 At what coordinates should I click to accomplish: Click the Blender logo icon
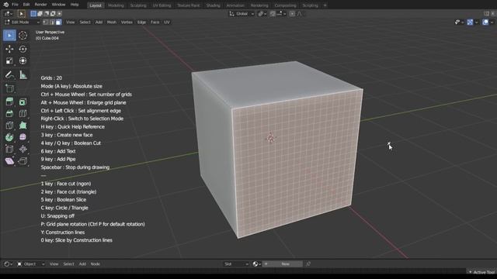[5, 5]
